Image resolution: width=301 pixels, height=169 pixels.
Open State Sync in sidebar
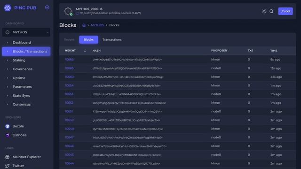(x=21, y=96)
